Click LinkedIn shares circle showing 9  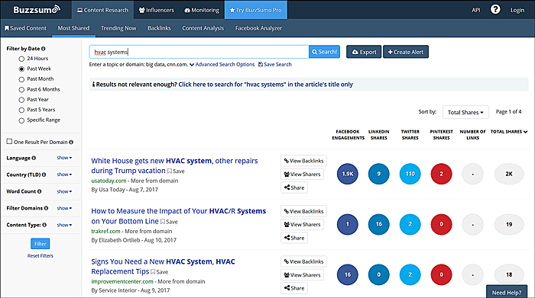coord(379,174)
